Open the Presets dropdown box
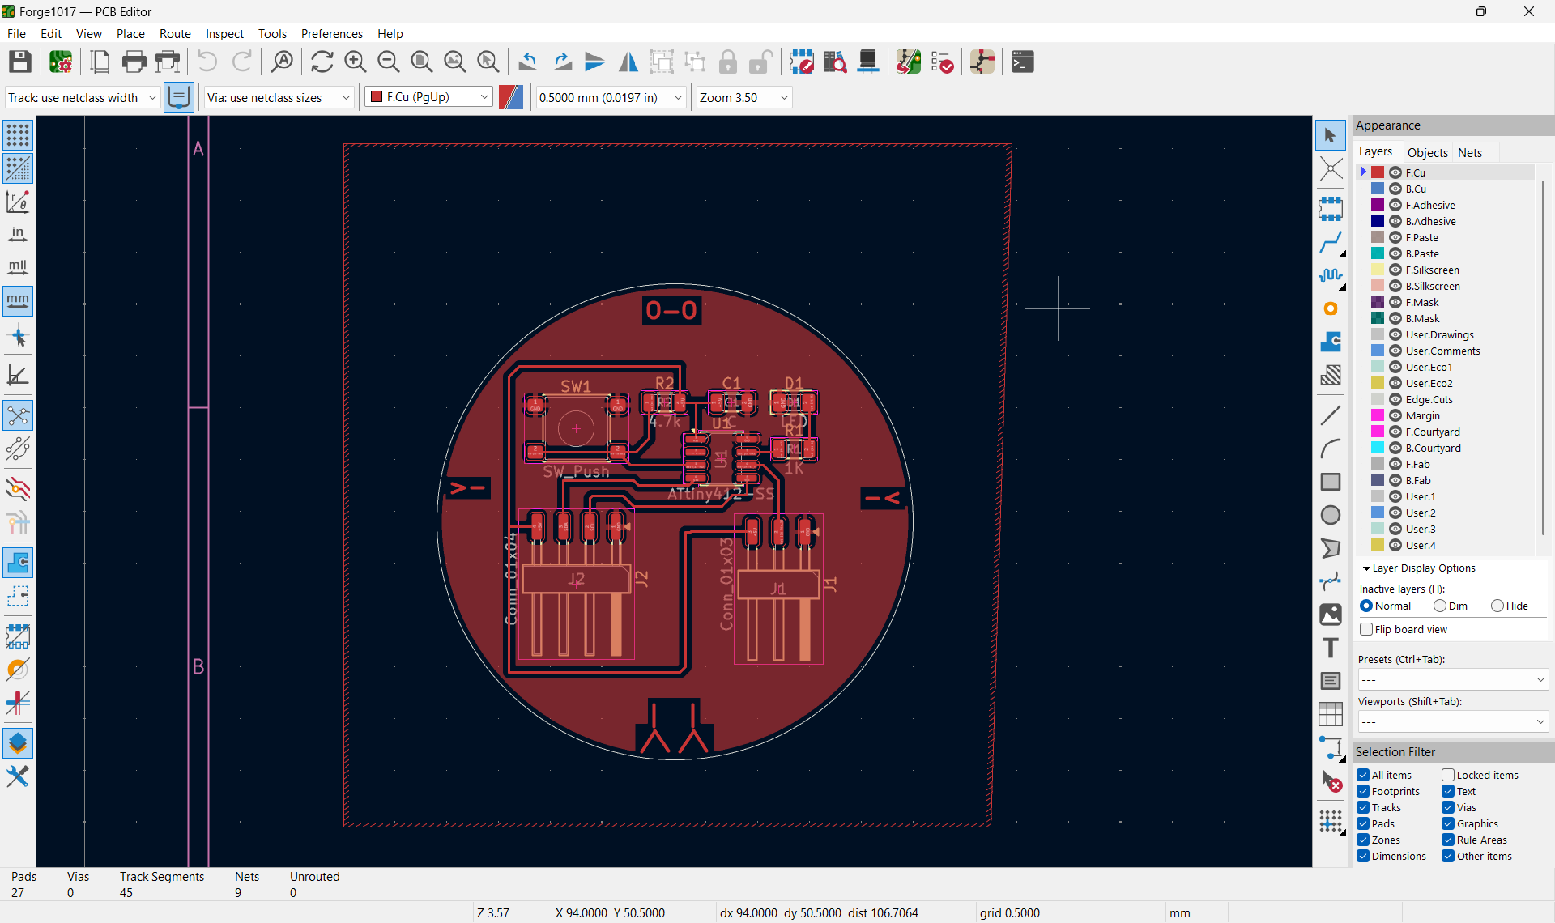Viewport: 1555px width, 923px height. 1452,679
